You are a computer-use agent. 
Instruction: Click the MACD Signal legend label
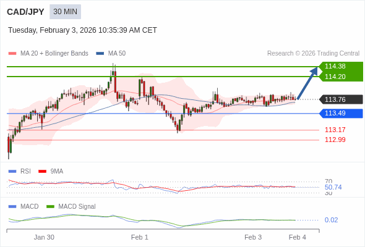77,207
